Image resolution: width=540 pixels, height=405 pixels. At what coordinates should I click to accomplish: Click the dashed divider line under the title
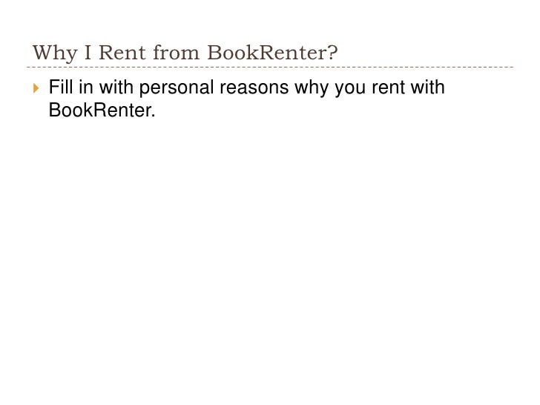[270, 67]
